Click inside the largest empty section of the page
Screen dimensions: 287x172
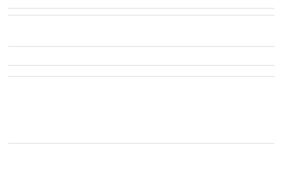tap(141, 110)
